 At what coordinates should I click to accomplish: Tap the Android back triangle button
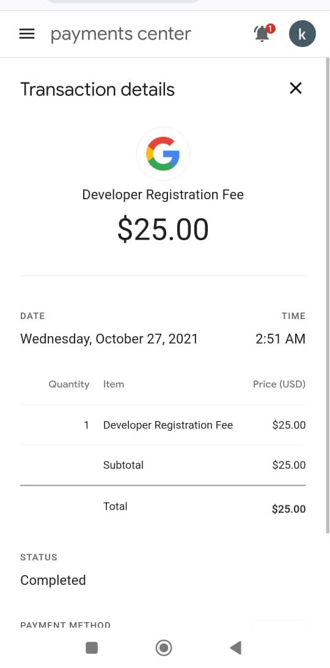tap(235, 648)
